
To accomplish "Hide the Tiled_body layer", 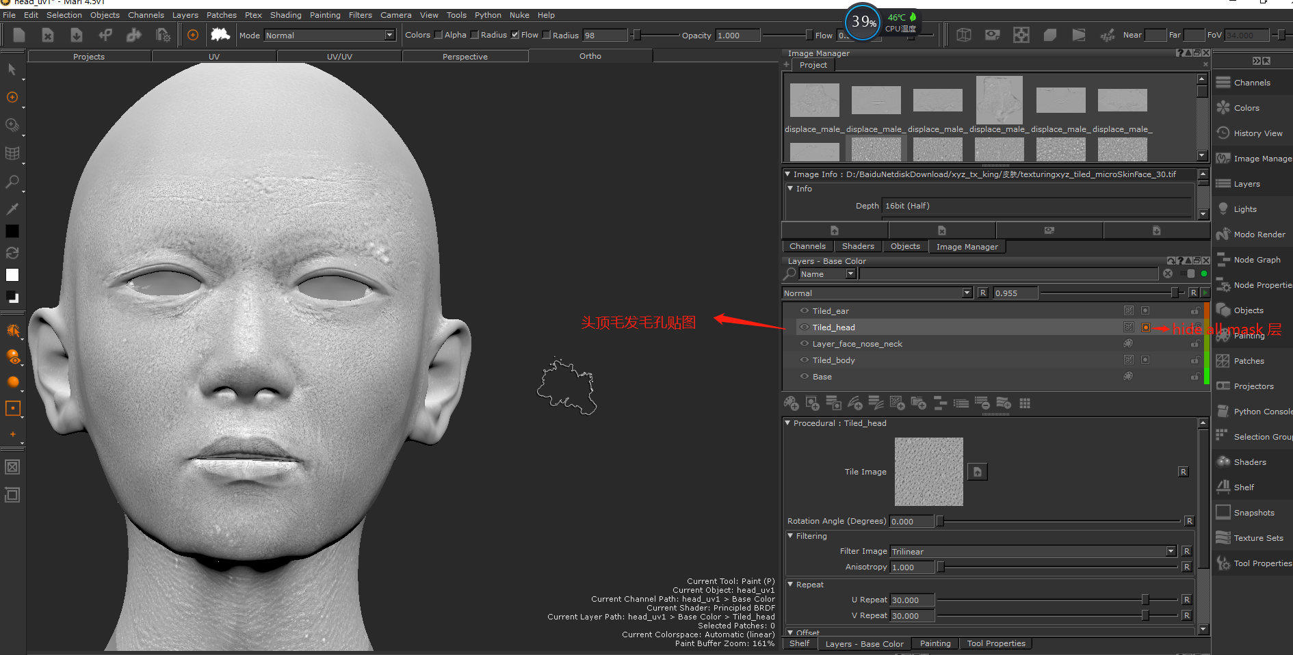I will [x=805, y=360].
